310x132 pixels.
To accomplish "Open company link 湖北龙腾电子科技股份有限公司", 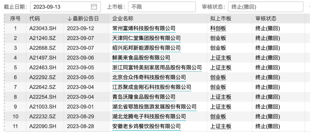I will [149, 117].
